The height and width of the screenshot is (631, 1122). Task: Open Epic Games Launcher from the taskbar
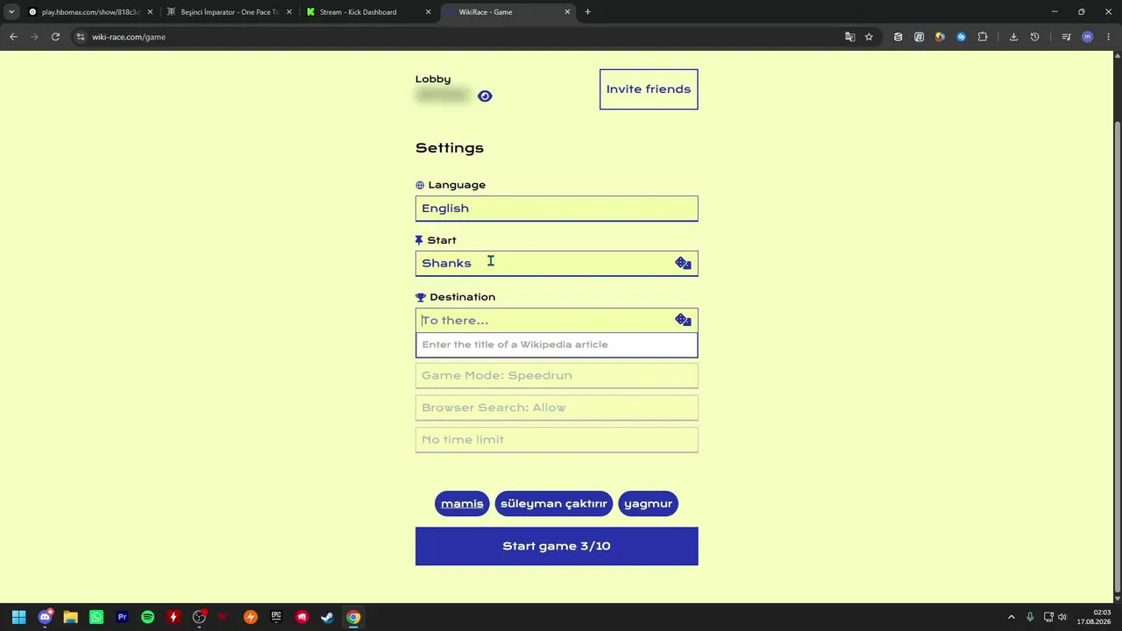coord(276,617)
